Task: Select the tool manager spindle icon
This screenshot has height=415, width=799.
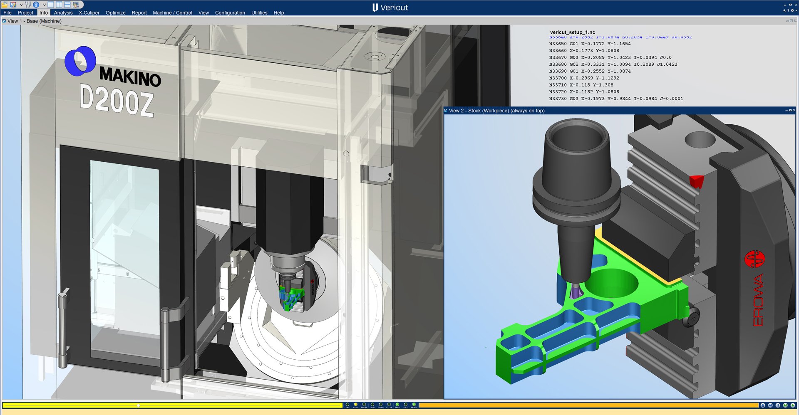Action: click(27, 4)
